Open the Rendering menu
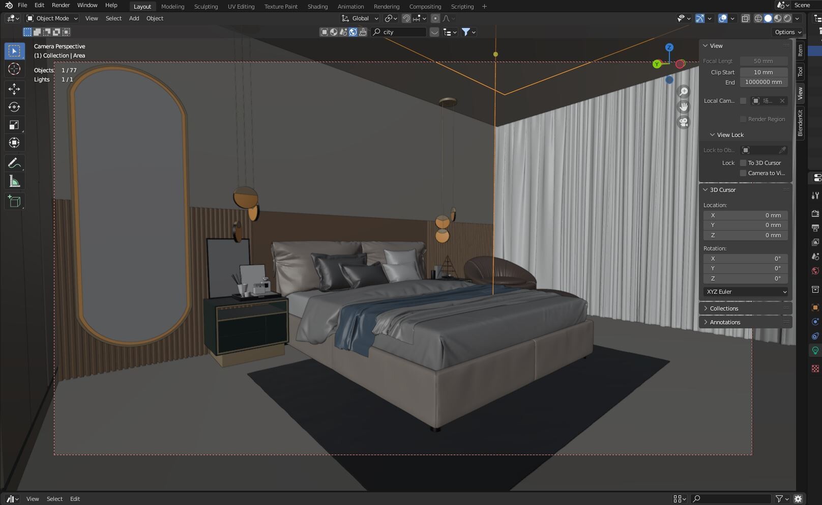The width and height of the screenshot is (822, 505). coord(386,6)
